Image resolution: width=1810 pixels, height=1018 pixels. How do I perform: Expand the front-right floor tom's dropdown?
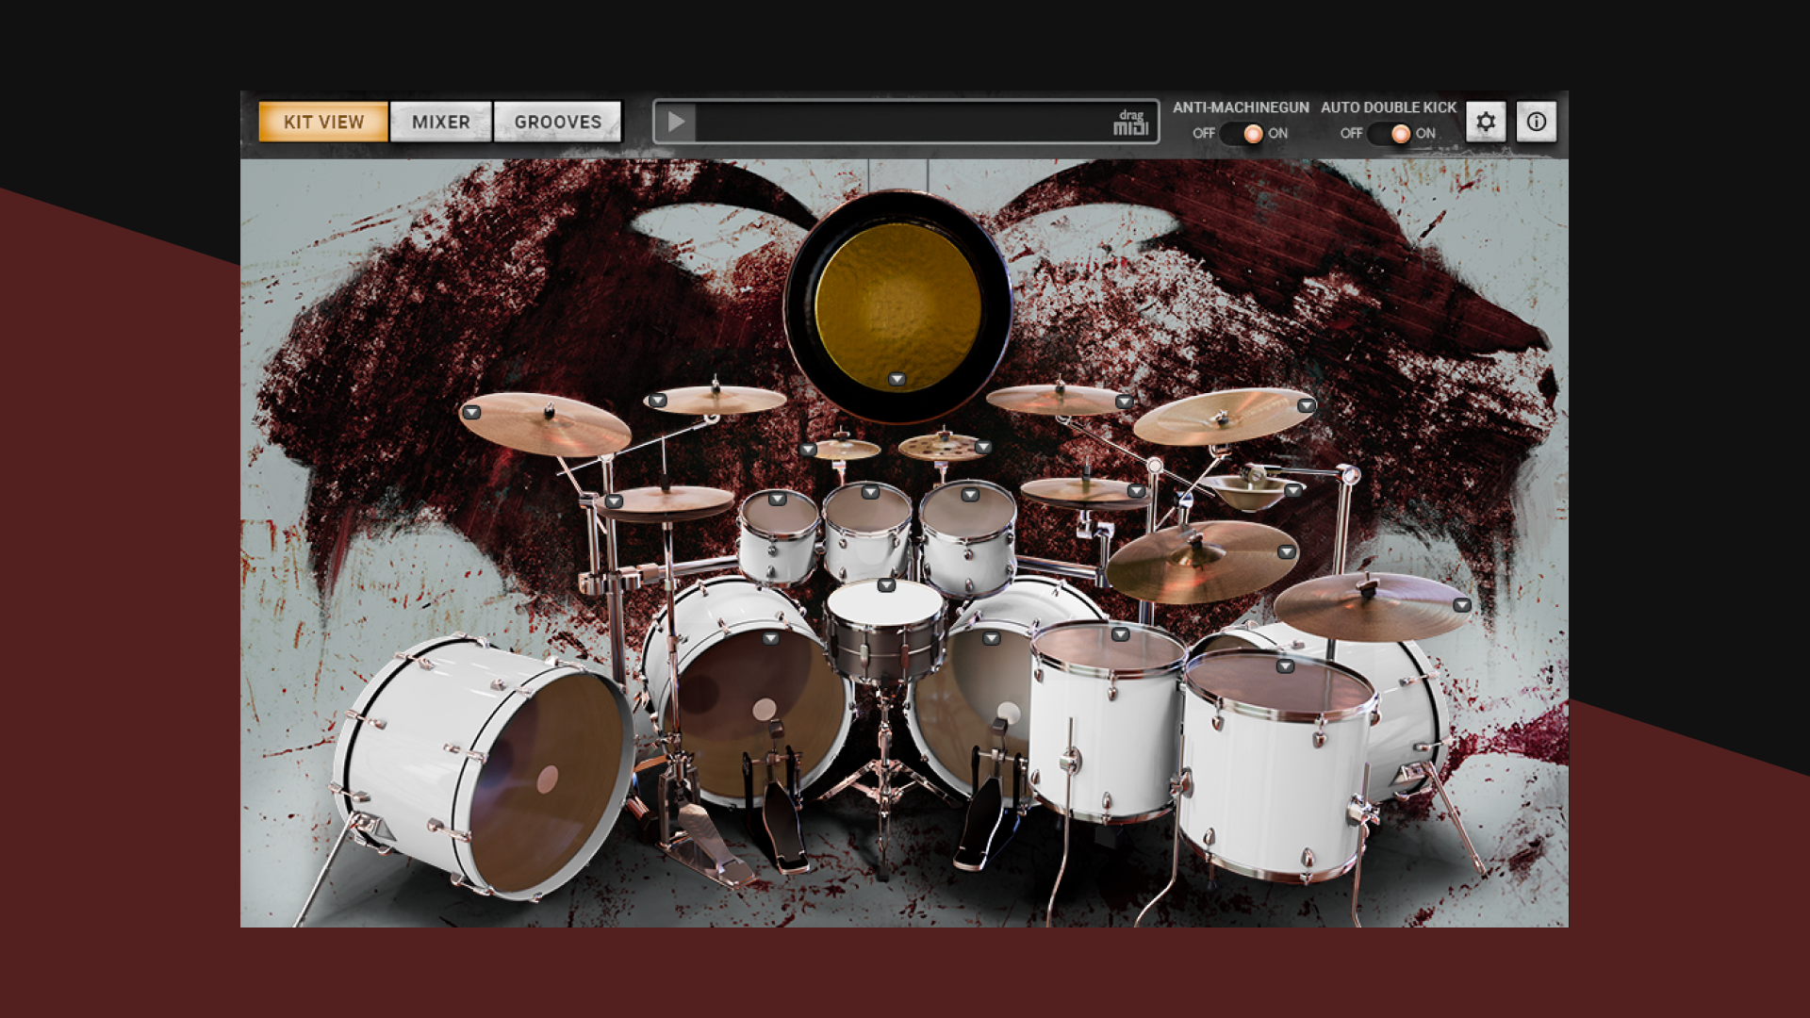coord(1284,666)
